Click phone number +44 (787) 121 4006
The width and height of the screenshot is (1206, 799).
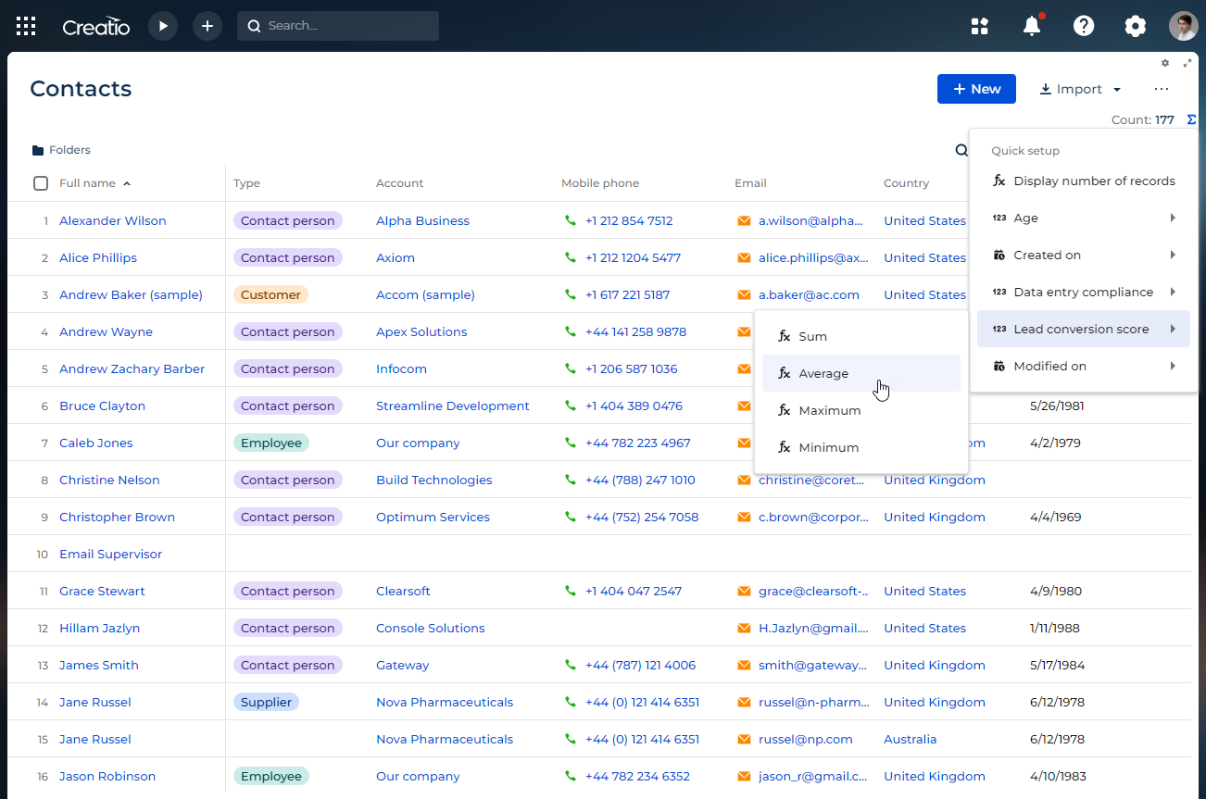click(x=640, y=665)
